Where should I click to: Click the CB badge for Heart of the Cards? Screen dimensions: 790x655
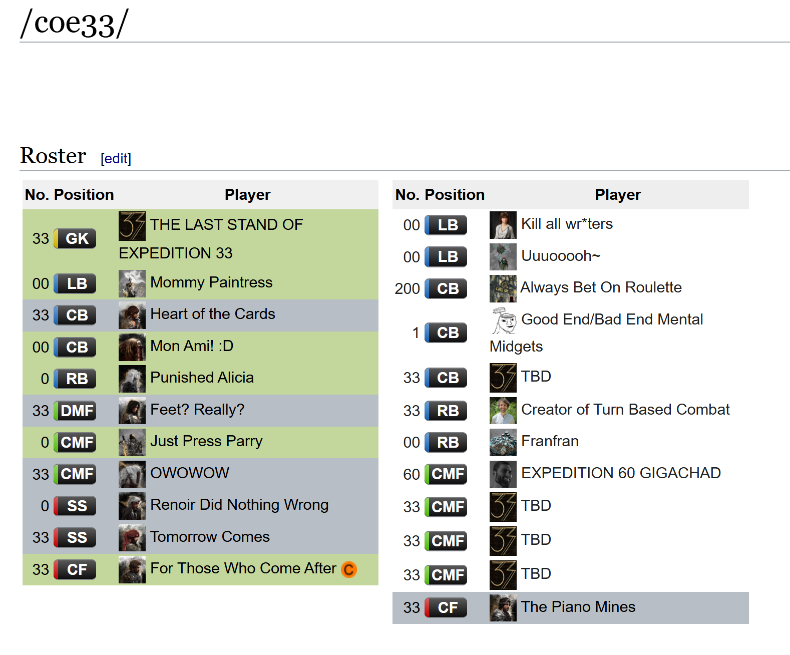75,315
